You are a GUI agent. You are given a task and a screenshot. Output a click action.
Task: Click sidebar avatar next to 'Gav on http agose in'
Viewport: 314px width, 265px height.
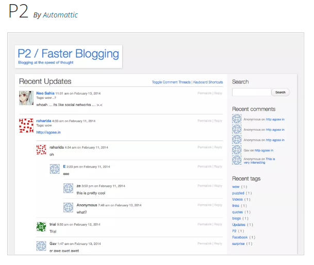tap(237, 150)
